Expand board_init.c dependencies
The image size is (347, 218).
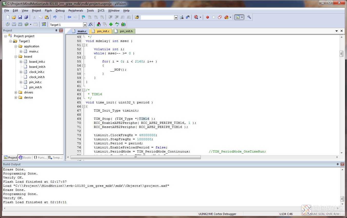pyautogui.click(x=21, y=62)
